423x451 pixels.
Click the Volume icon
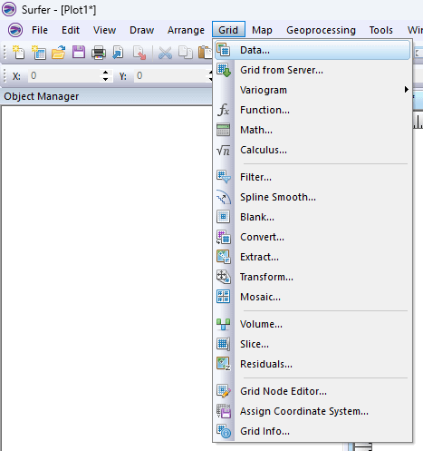pos(224,324)
